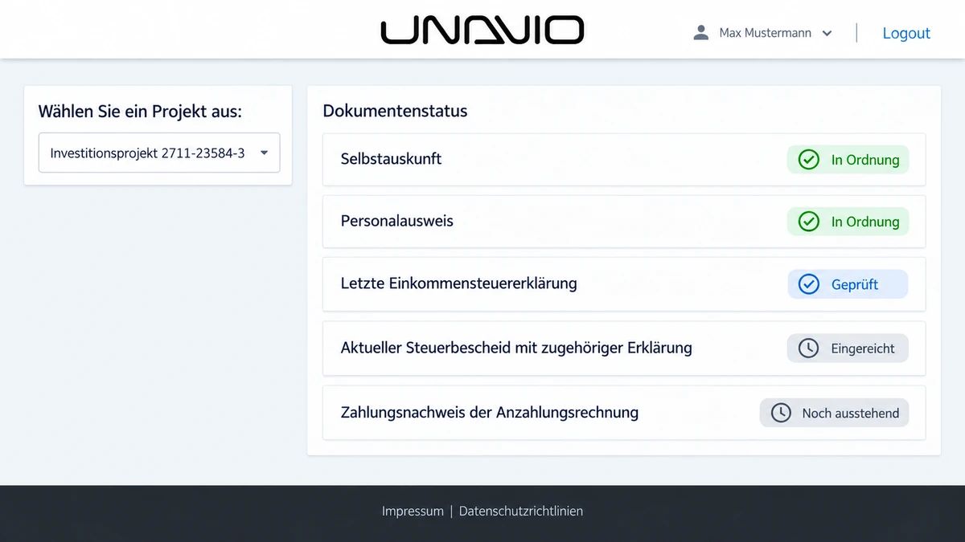965x542 pixels.
Task: Click the Noch ausstehend status label
Action: click(x=851, y=413)
